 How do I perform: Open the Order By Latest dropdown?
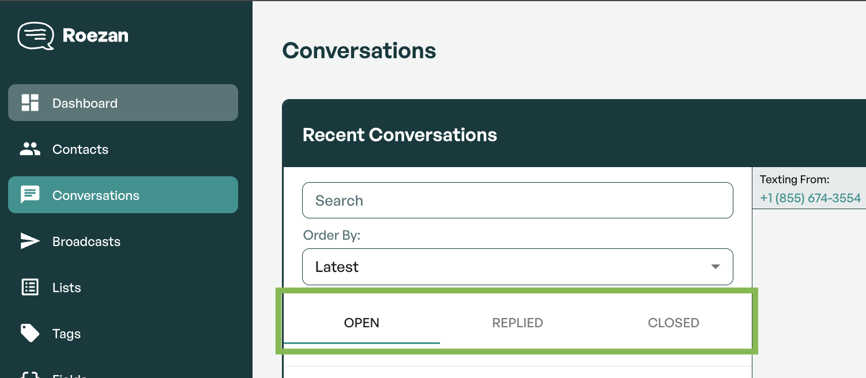(507, 267)
